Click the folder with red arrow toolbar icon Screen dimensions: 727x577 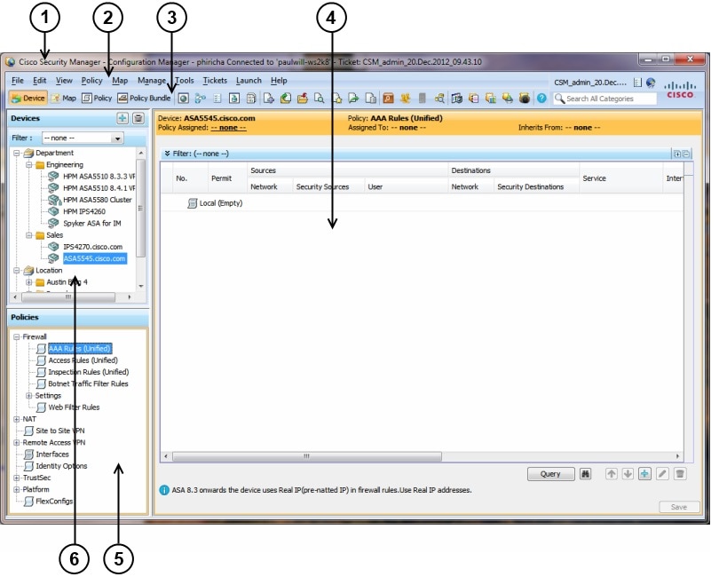tap(303, 99)
